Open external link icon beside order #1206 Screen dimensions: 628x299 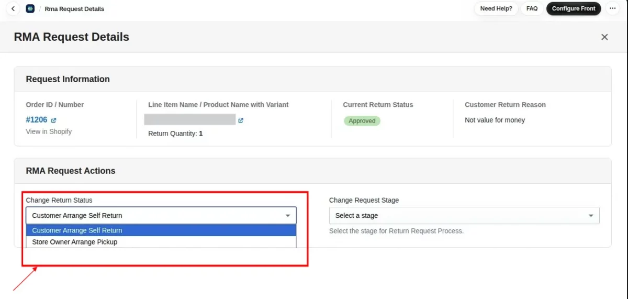(54, 120)
